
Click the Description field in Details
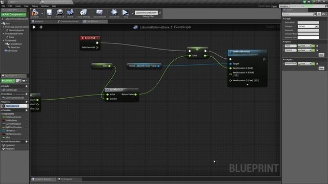tap(309, 22)
